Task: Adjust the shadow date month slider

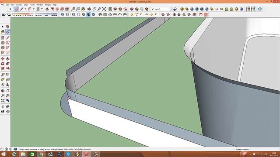Action: pyautogui.click(x=23, y=14)
